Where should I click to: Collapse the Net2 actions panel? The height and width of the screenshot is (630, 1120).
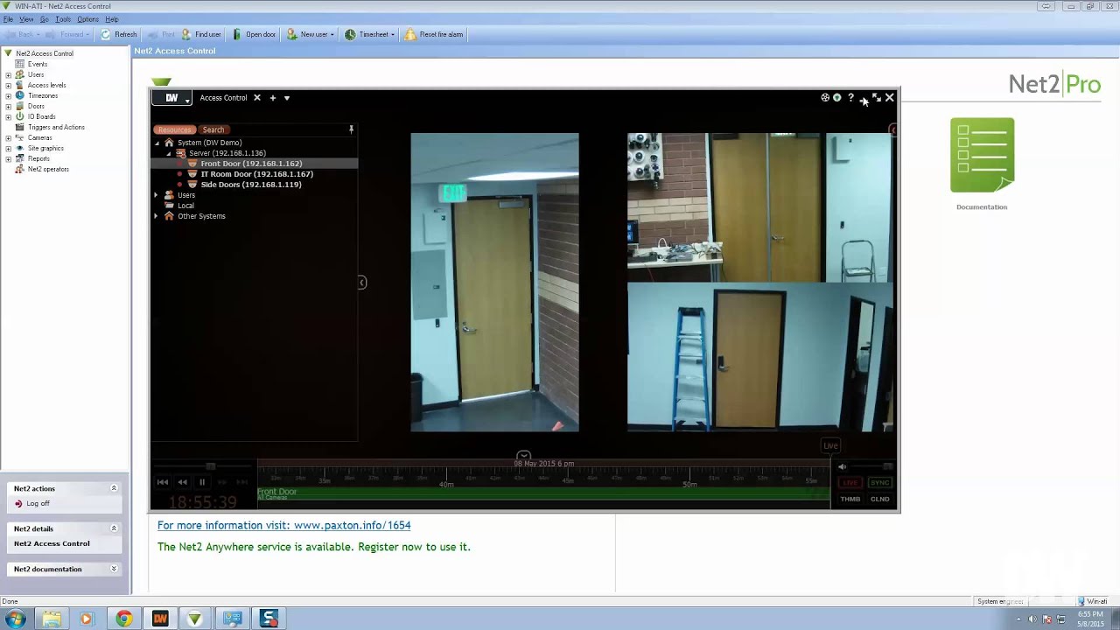(x=114, y=488)
